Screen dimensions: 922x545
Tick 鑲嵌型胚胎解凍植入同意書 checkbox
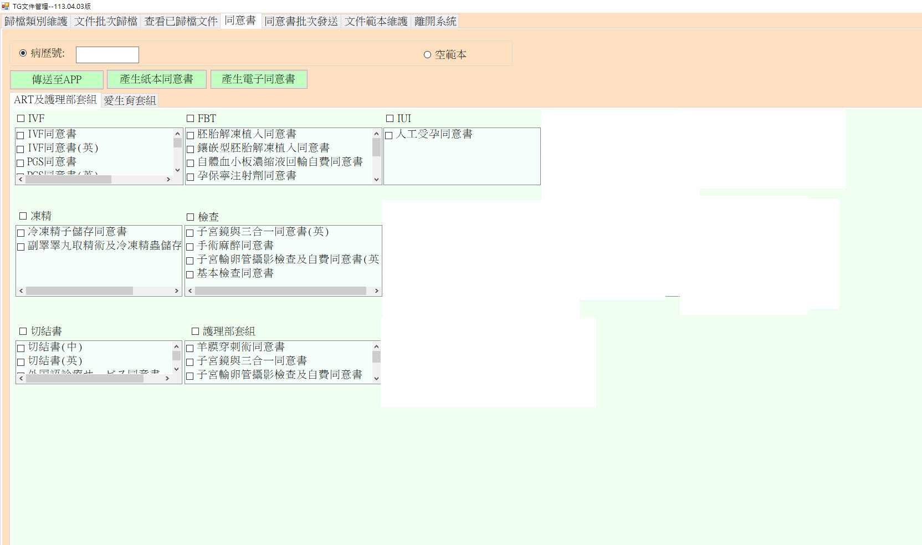pyautogui.click(x=190, y=149)
